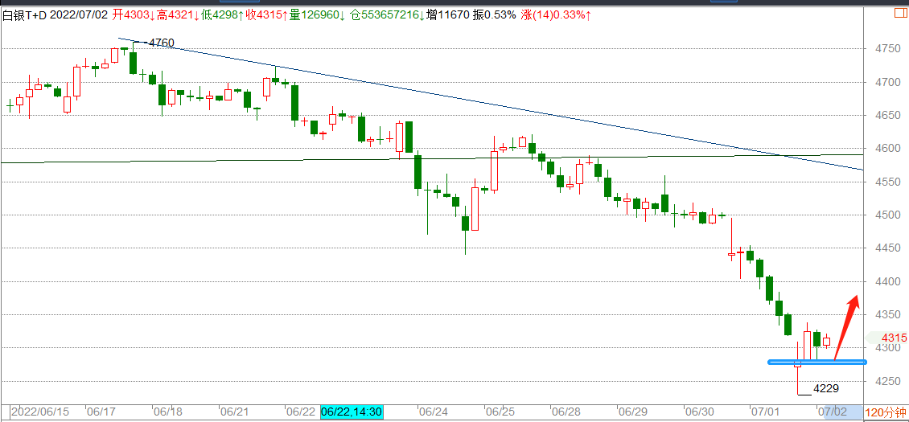Screen dimensions: 909x422
Task: Open the 120分钟 period selector
Action: 885,412
